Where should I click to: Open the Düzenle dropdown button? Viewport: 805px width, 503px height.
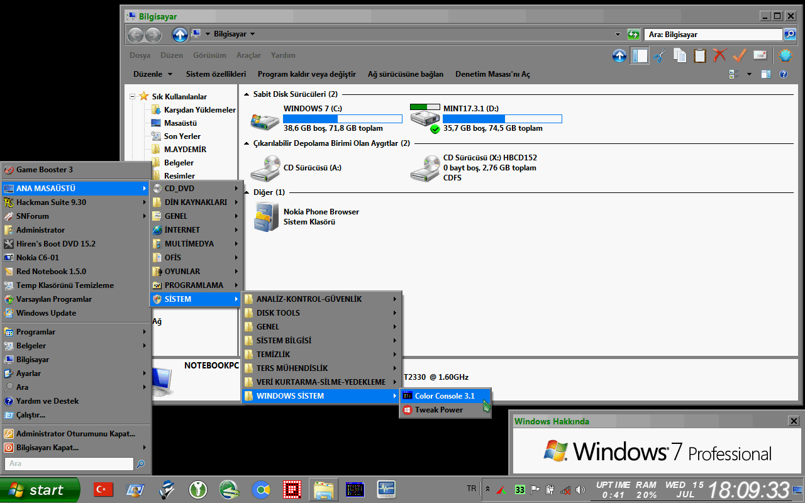pyautogui.click(x=153, y=74)
